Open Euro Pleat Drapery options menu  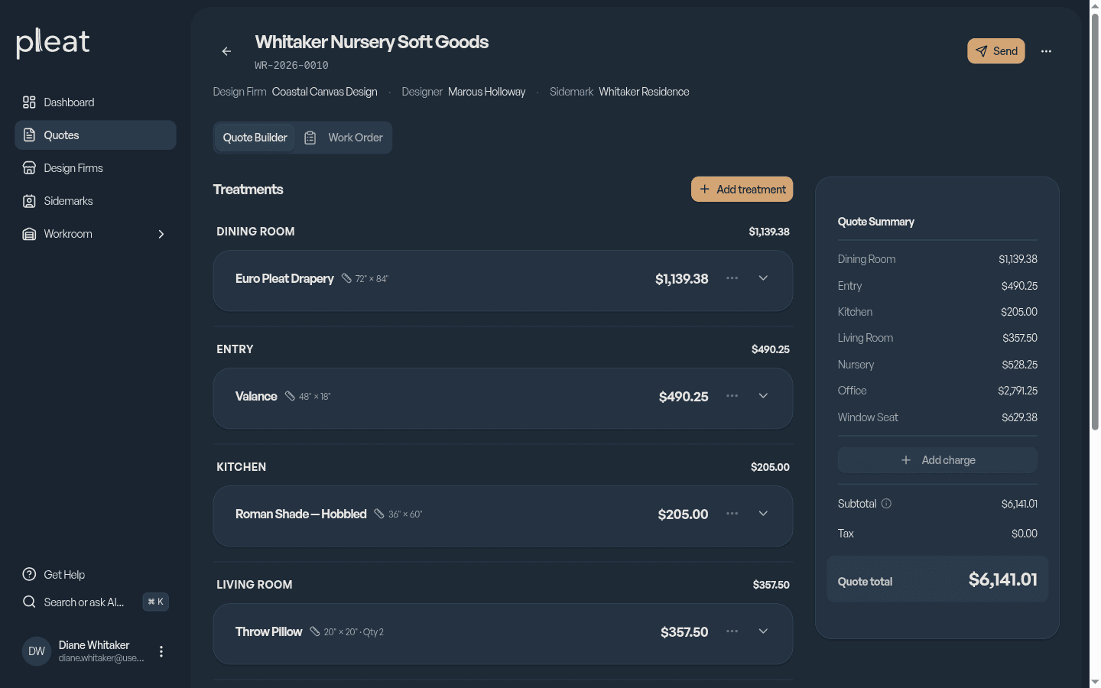(x=732, y=278)
